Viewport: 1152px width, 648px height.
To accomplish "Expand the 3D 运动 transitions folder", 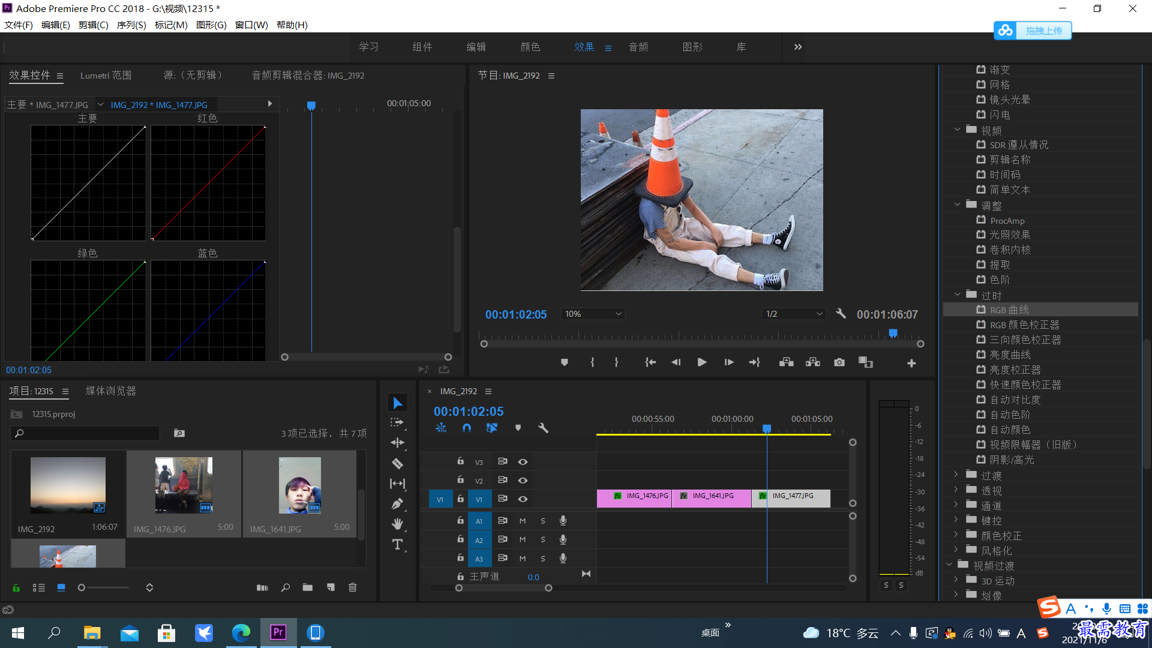I will 956,580.
